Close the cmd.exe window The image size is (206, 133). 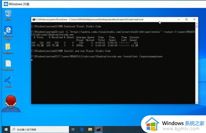(x=194, y=19)
